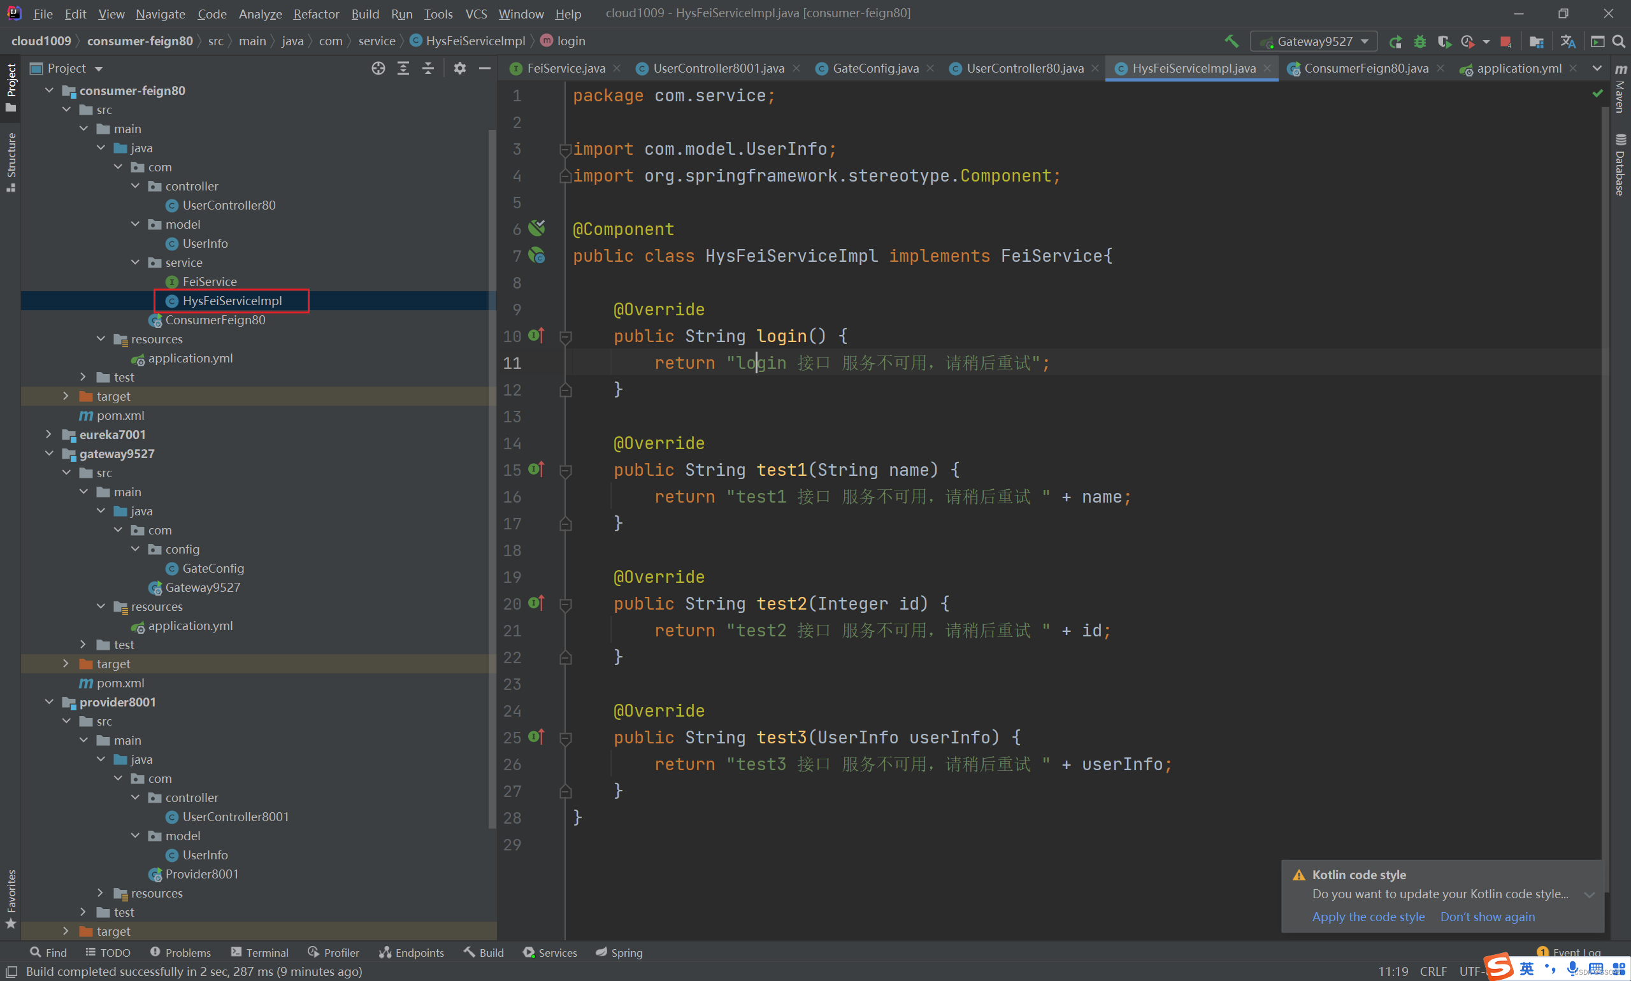Viewport: 1631px width, 981px height.
Task: Collapse the gateway9527 module tree
Action: pos(49,454)
